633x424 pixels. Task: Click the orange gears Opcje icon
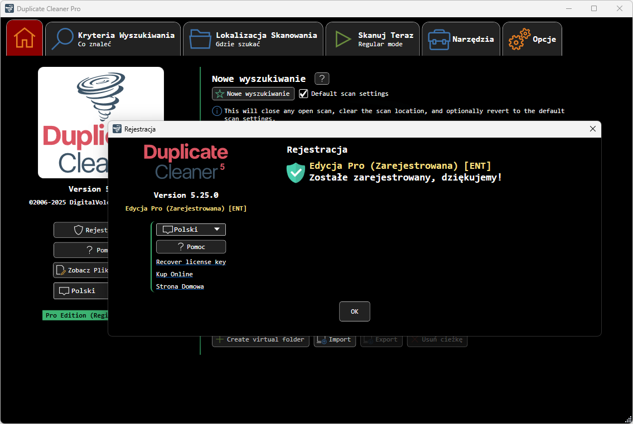[519, 39]
